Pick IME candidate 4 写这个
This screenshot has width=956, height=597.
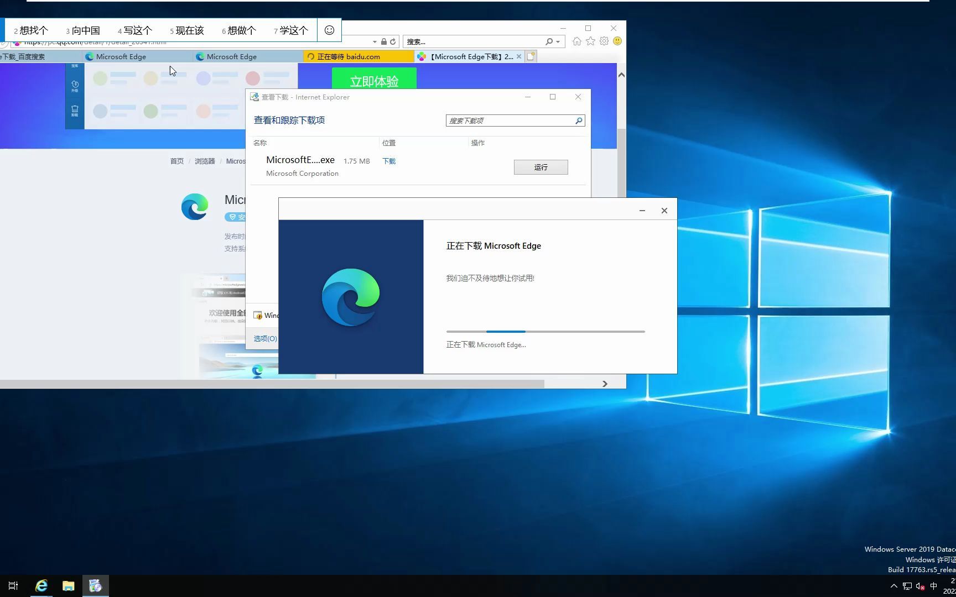tap(135, 30)
